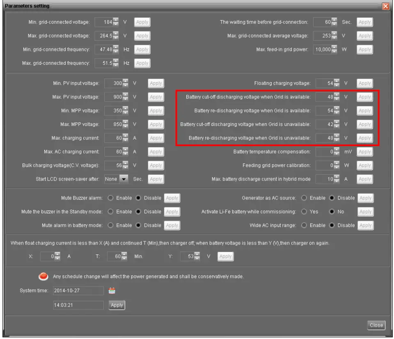Select Disable for Mute alarm in battery mode

(138, 225)
